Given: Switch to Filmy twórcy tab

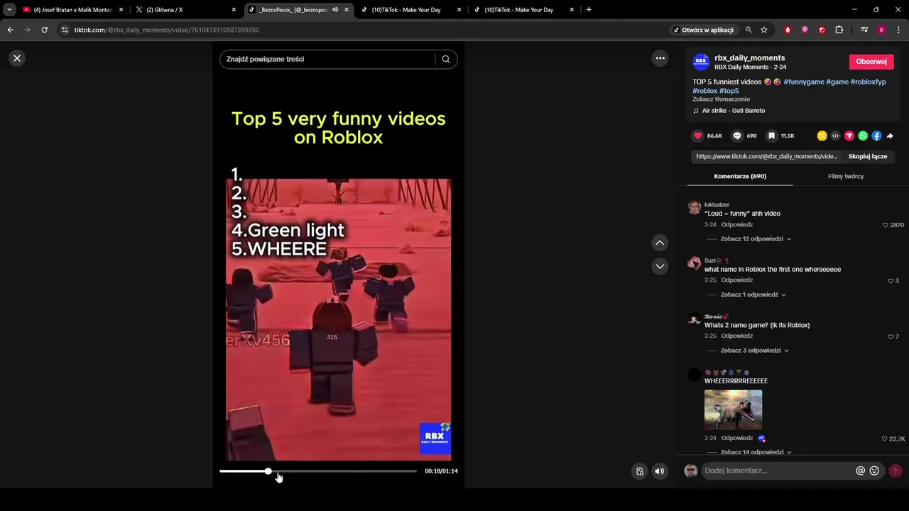Looking at the screenshot, I should pyautogui.click(x=846, y=176).
